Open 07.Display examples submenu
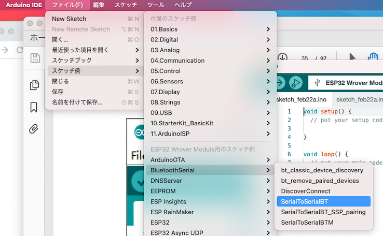 (210, 92)
